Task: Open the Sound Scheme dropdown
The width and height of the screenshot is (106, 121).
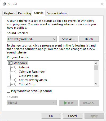Action: (x=32, y=39)
